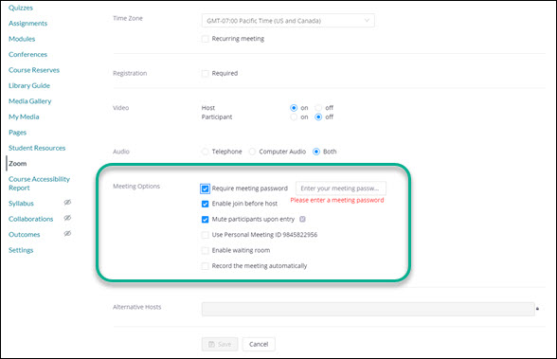The image size is (557, 359).
Task: Open the Quizzes course link
Action: [21, 8]
